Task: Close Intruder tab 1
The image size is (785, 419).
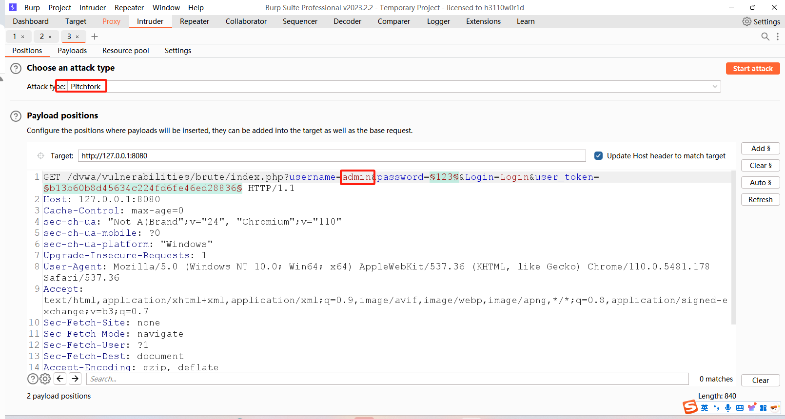Action: click(x=22, y=37)
